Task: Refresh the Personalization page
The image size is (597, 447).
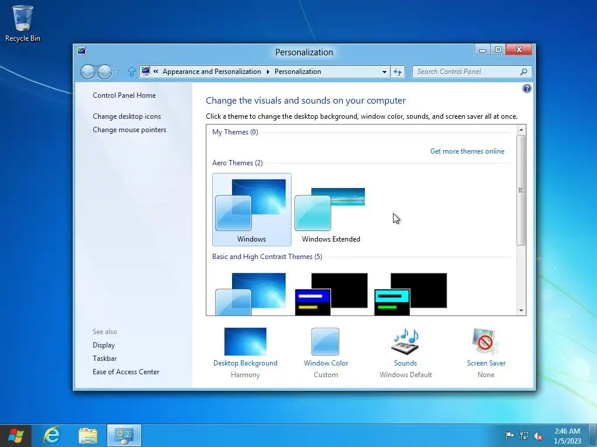Action: [x=398, y=72]
